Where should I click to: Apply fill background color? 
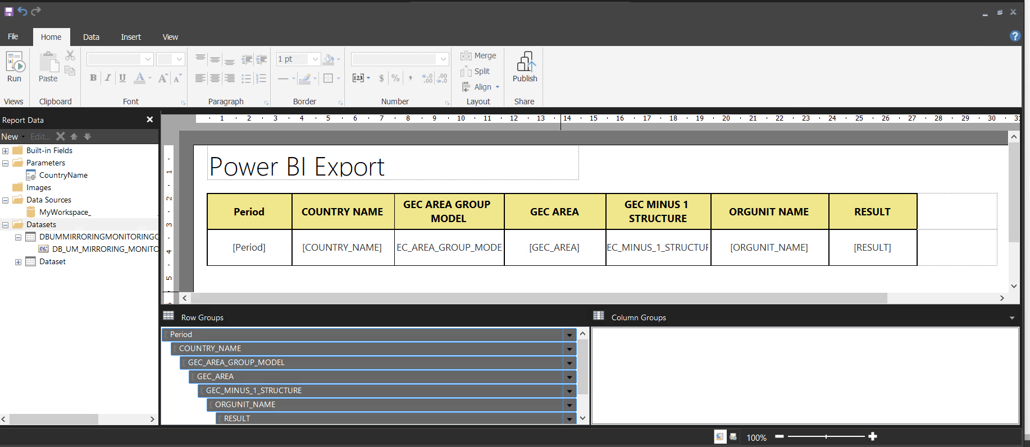click(329, 59)
